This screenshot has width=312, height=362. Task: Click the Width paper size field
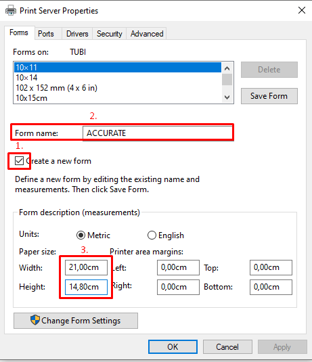[86, 267]
